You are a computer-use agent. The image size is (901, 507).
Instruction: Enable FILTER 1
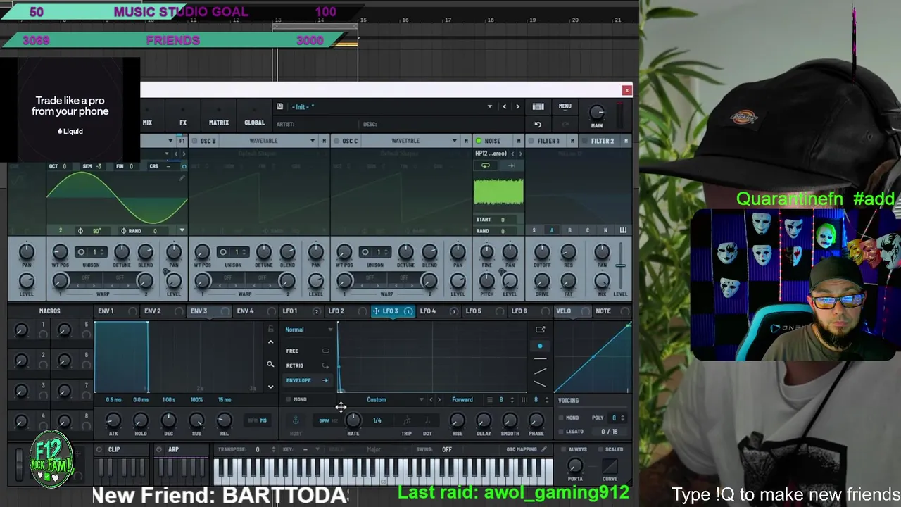[532, 141]
